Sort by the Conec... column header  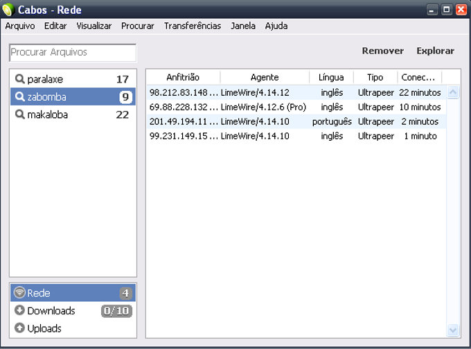coord(419,77)
